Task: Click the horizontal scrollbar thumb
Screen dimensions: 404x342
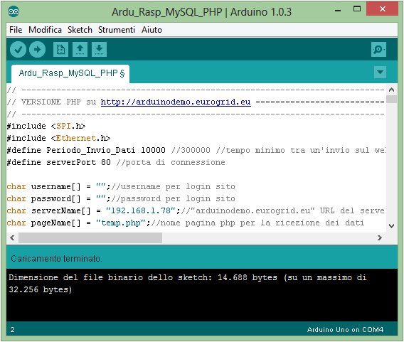Action: coord(90,237)
